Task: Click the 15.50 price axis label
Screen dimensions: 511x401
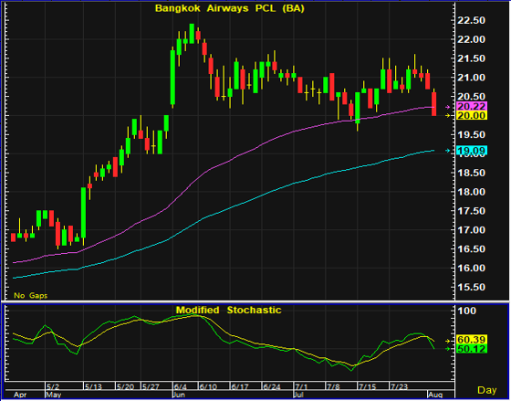Action: click(x=471, y=288)
